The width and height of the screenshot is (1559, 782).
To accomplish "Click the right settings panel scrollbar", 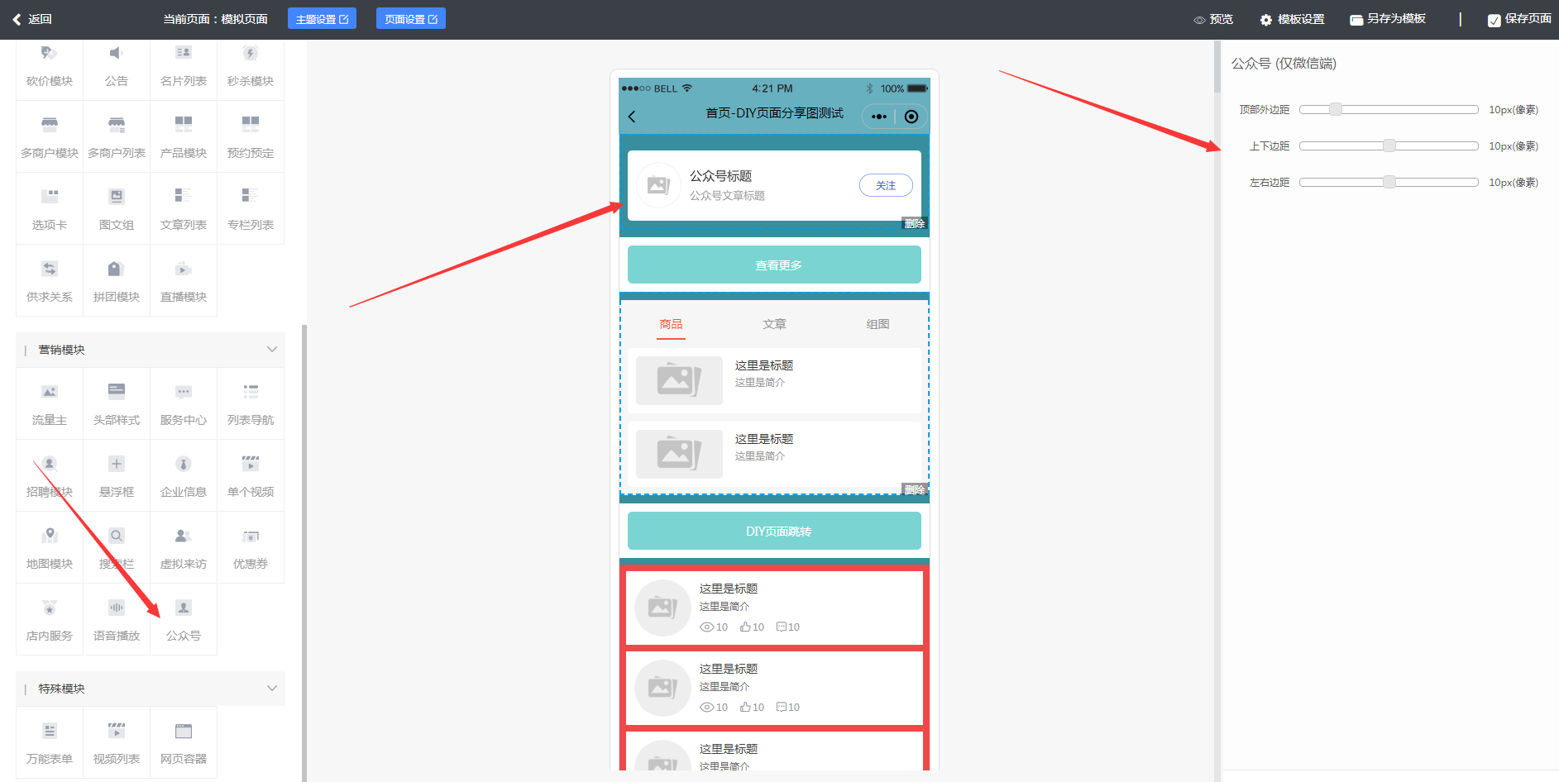I will tap(1217, 66).
